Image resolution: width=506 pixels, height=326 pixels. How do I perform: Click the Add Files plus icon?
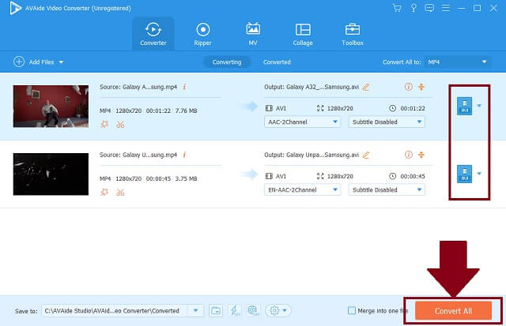click(19, 62)
